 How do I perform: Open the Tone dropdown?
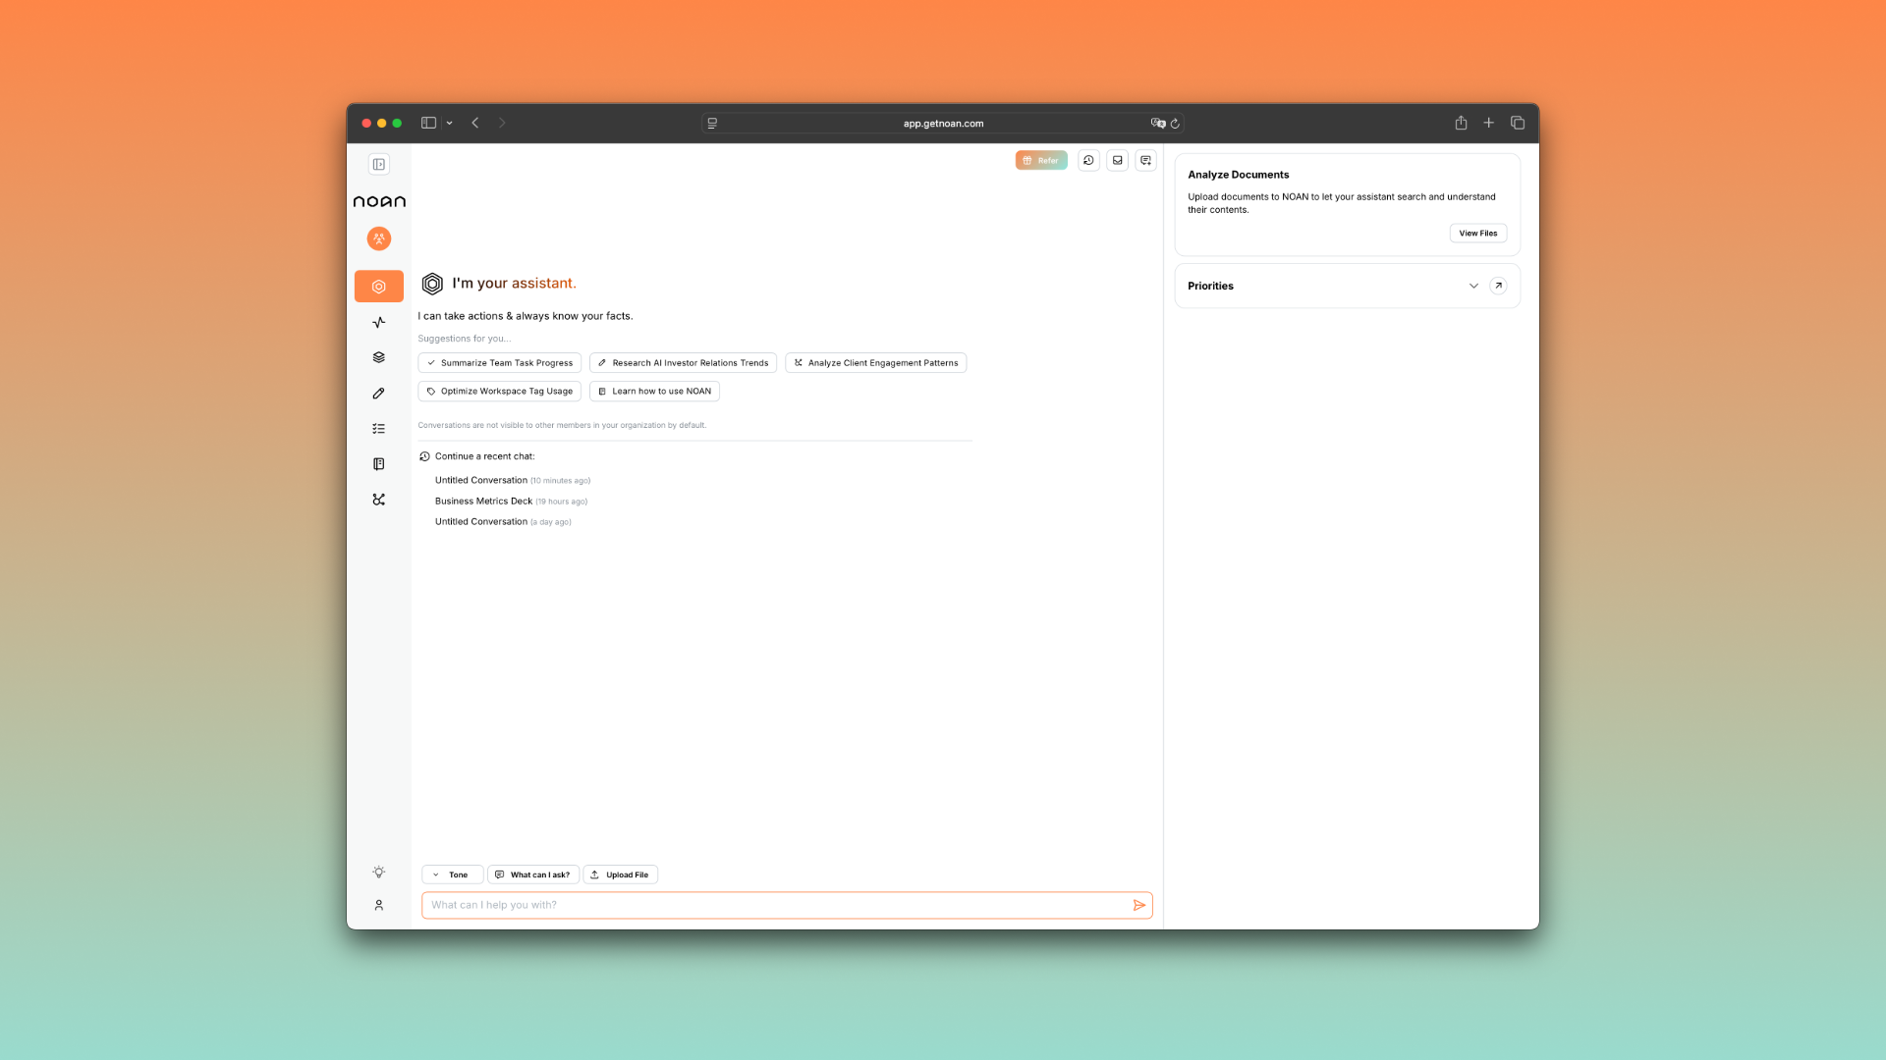452,874
